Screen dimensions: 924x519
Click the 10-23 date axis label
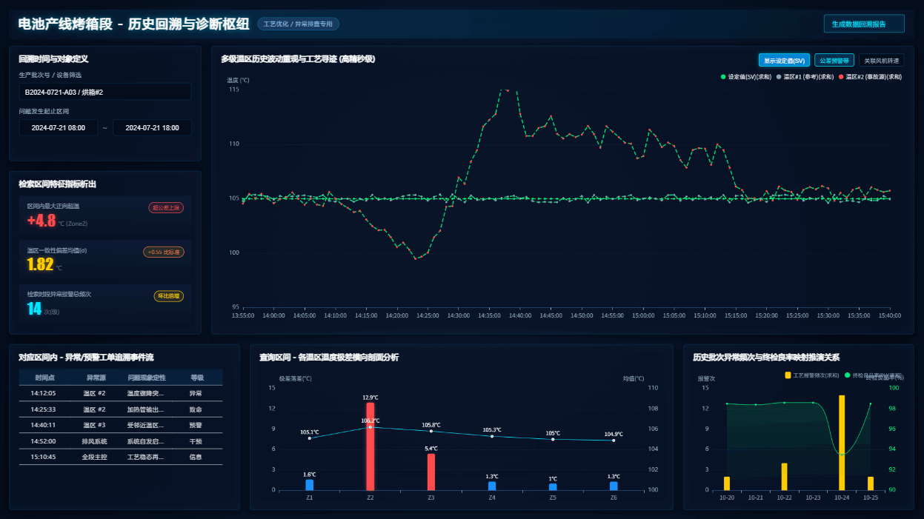click(x=813, y=498)
